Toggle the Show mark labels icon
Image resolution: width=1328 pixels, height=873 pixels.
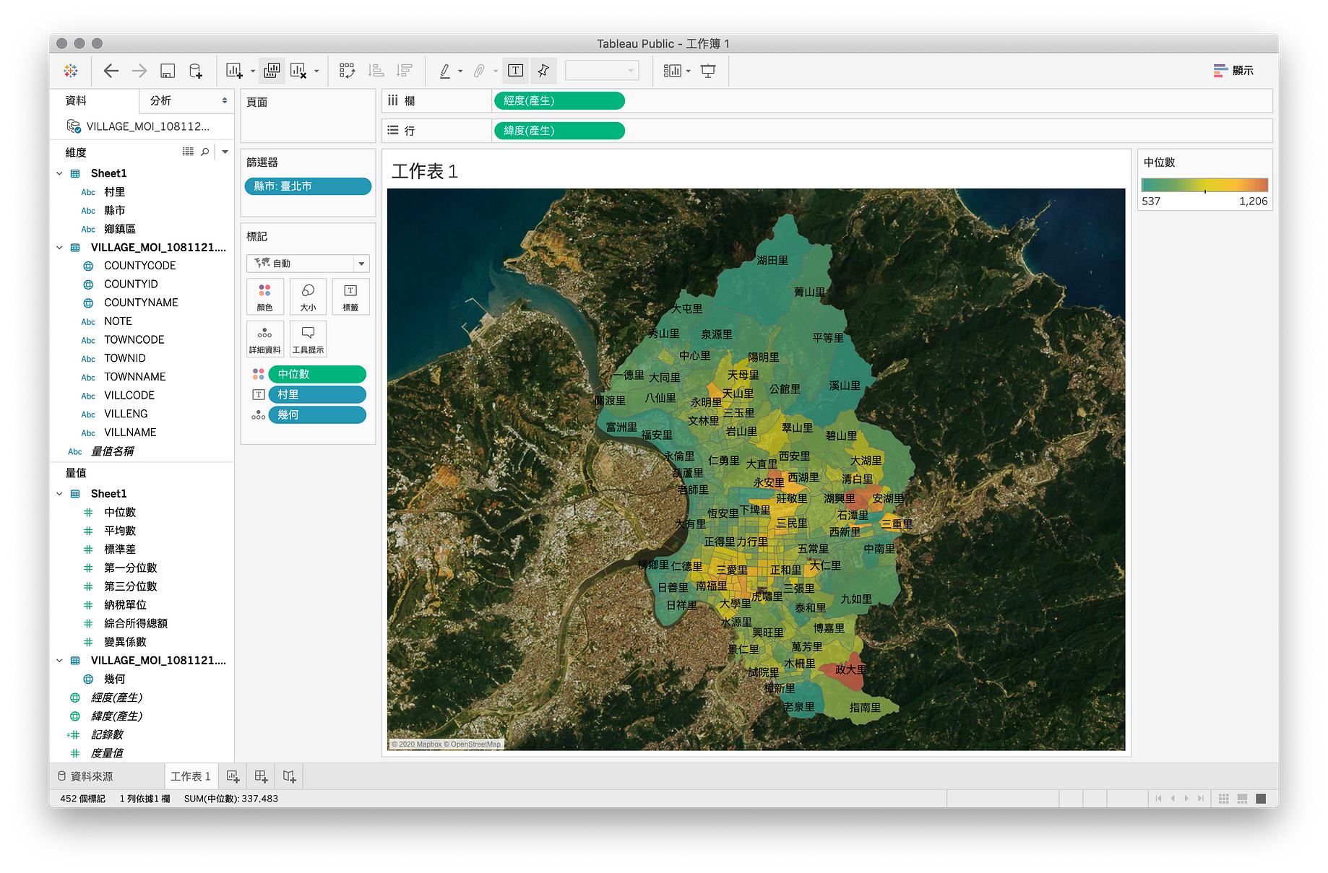point(516,71)
